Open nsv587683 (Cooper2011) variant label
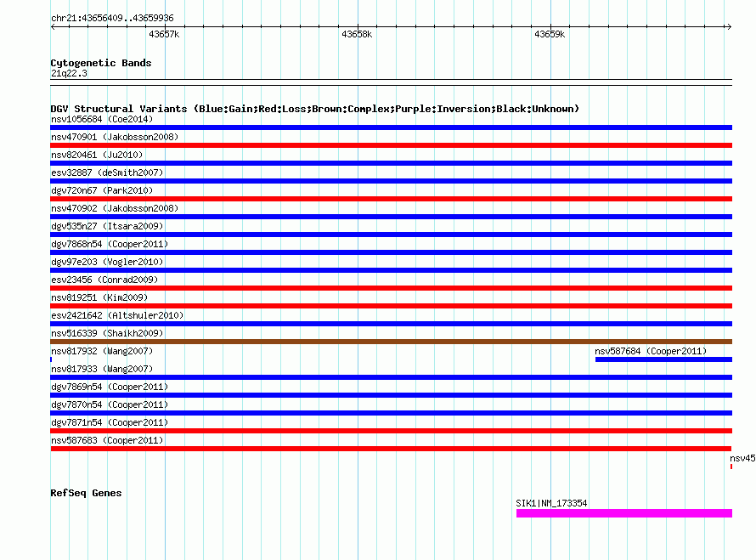The height and width of the screenshot is (560, 756). 107,440
